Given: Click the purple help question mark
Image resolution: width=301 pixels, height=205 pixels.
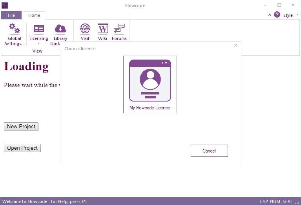Looking at the screenshot, I should coord(277,15).
